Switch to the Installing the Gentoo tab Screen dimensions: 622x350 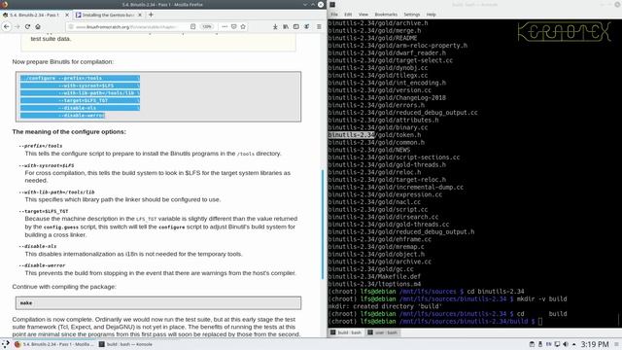[x=108, y=15]
